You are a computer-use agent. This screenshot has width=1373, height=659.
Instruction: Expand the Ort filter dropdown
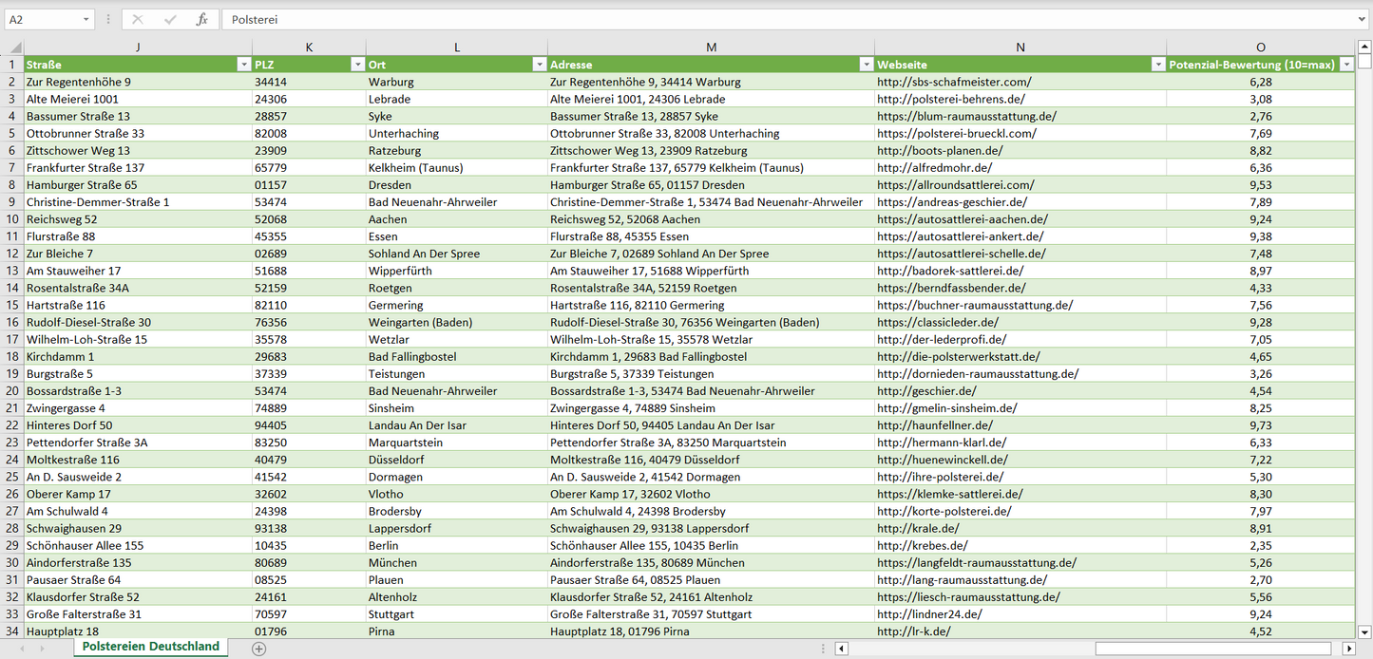(x=539, y=65)
